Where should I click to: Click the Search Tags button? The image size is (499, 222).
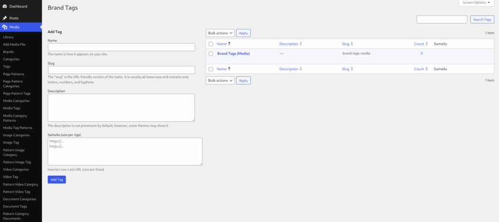482,19
